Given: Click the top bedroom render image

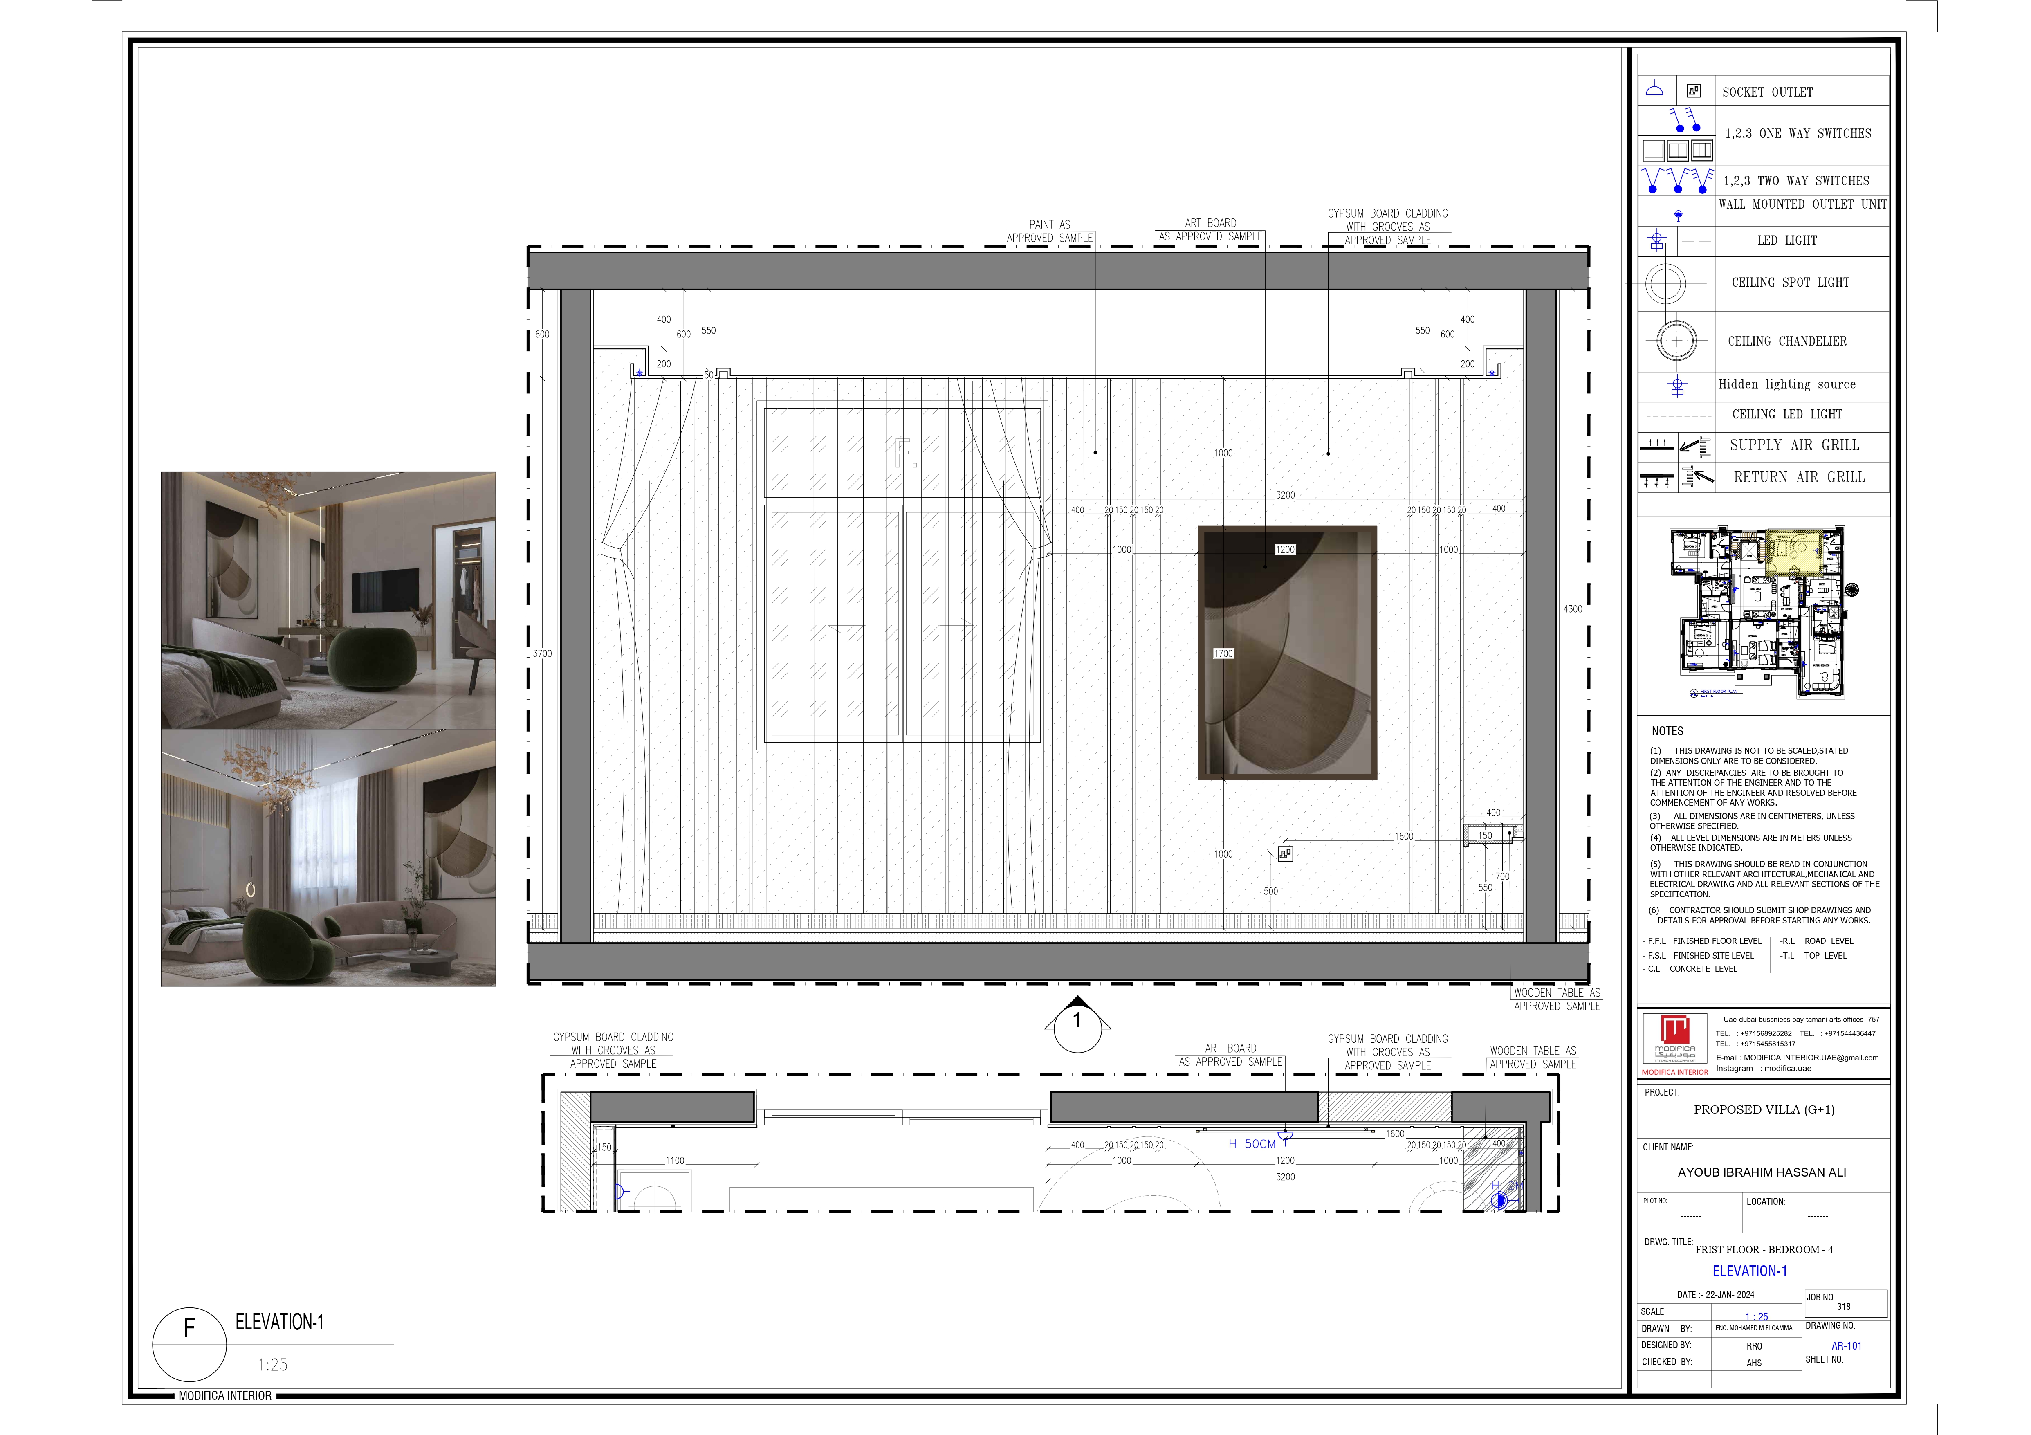Looking at the screenshot, I should pyautogui.click(x=328, y=600).
